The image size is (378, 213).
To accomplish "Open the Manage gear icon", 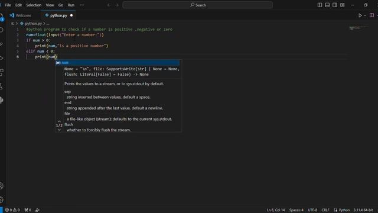I will 2,199.
